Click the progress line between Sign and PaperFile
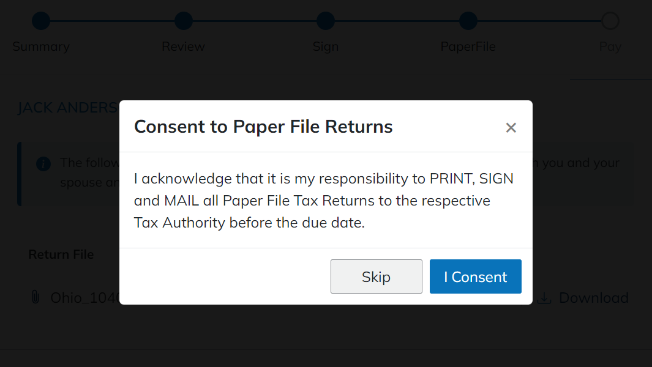The image size is (652, 367). tap(397, 20)
